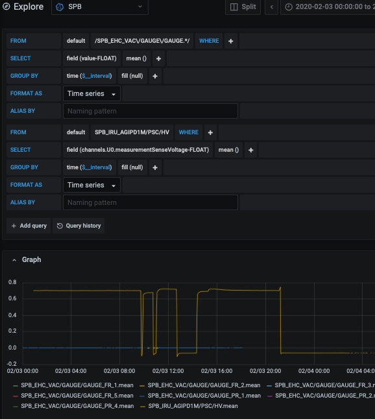Click mean () in first query
Viewport: 375px width, 419px height.
point(136,58)
